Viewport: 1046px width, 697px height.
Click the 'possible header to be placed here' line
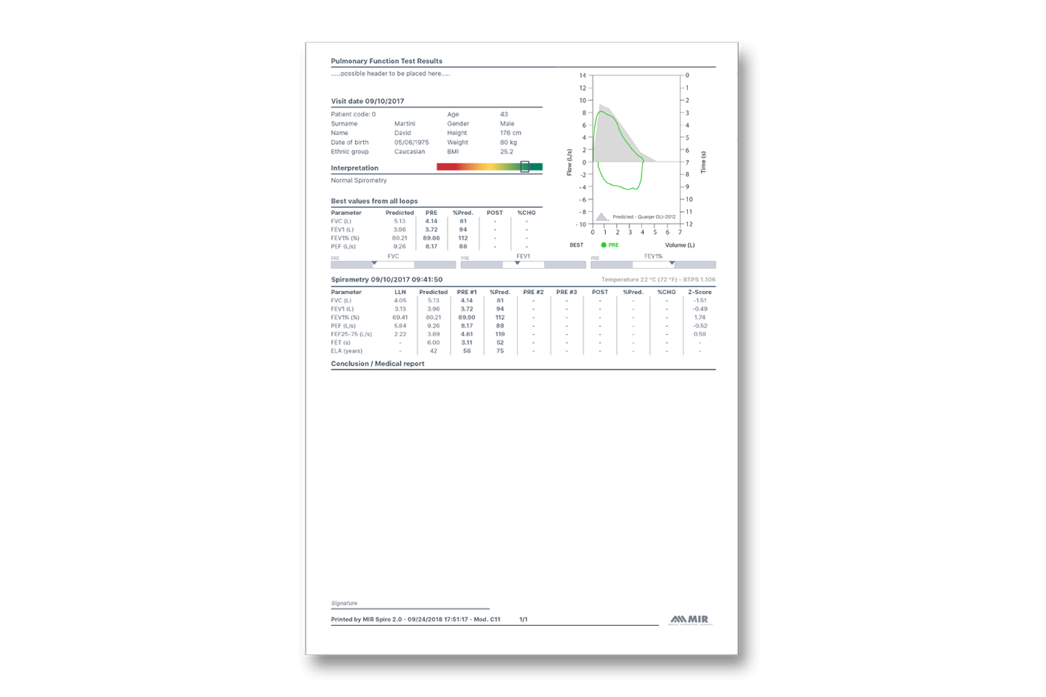point(390,73)
